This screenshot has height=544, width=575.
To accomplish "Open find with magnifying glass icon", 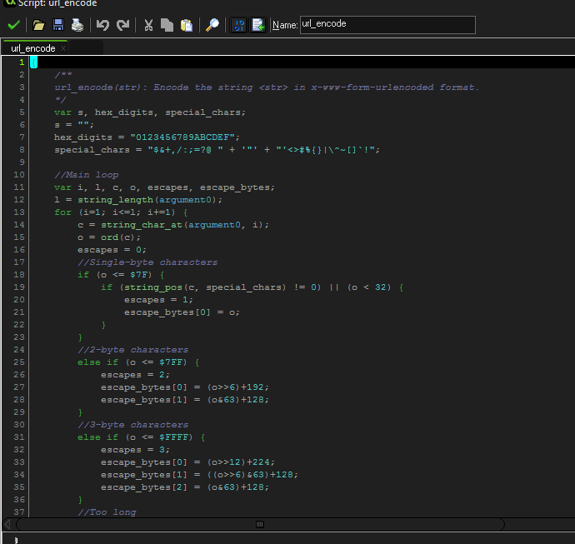I will [x=212, y=25].
